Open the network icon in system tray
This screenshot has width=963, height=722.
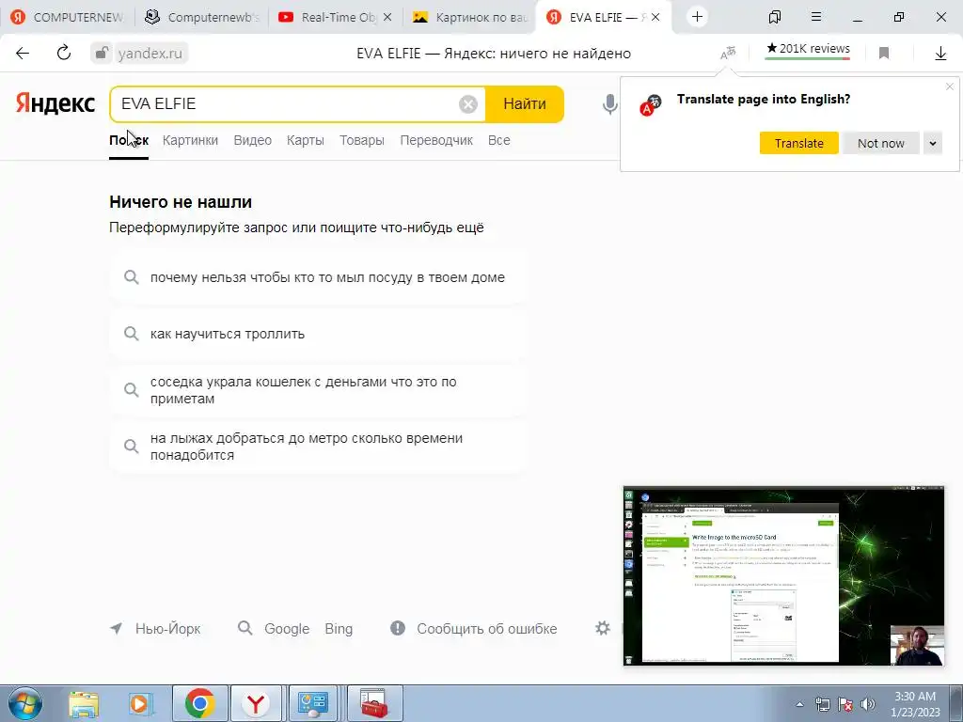pyautogui.click(x=822, y=704)
